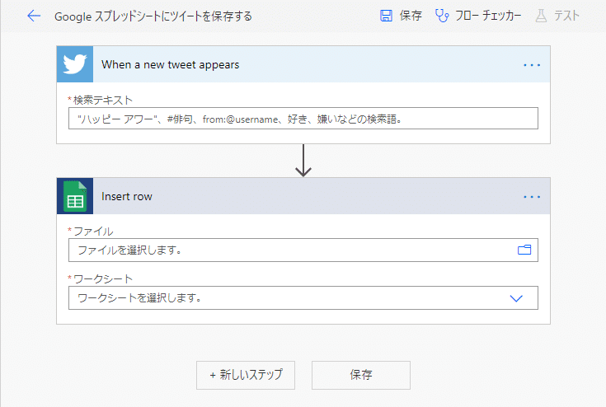
Task: Click the + 新しいステップ button
Action: (246, 375)
